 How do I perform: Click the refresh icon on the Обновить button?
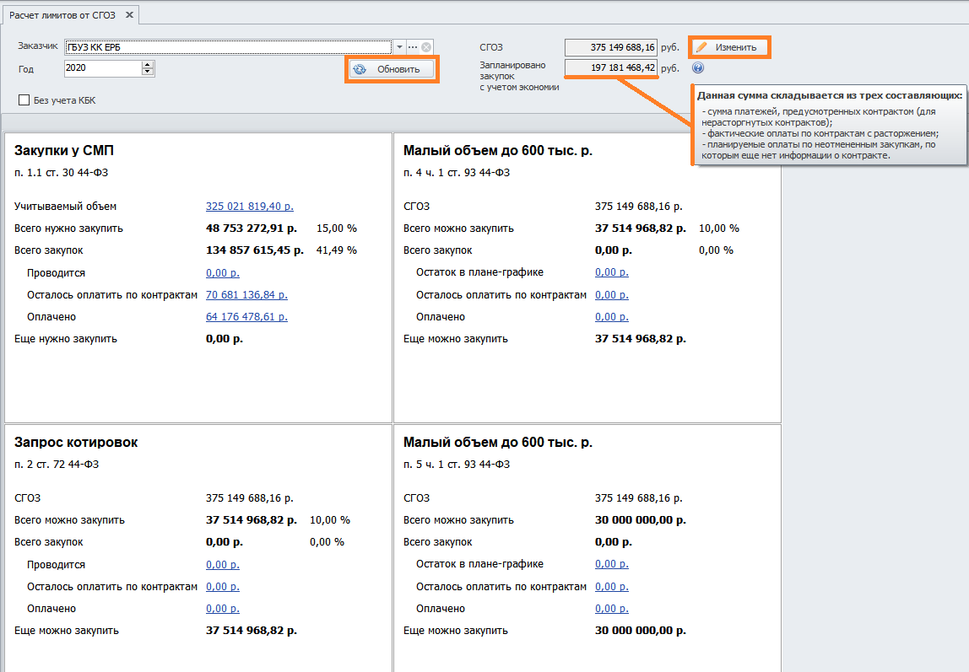pos(360,70)
